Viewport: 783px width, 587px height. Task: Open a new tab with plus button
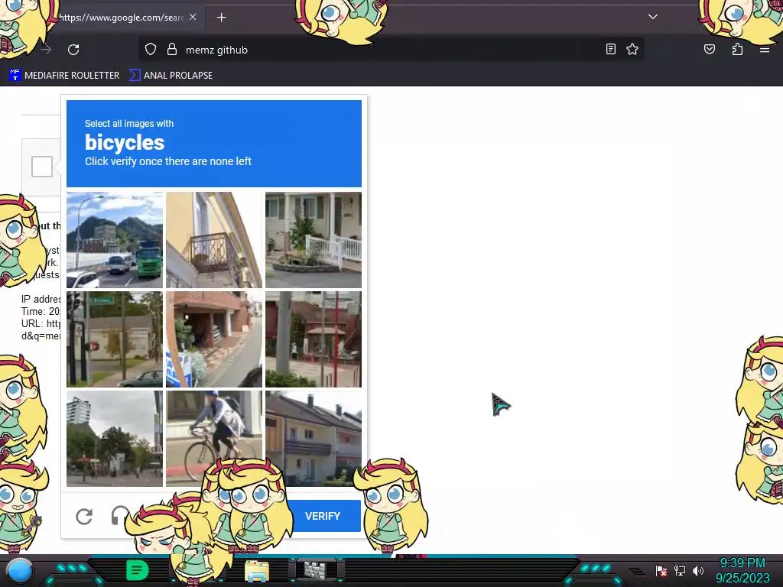click(x=221, y=18)
